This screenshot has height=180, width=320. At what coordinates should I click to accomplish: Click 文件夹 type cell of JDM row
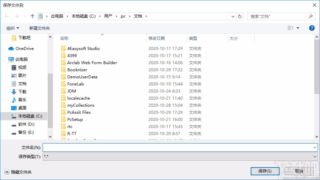click(x=195, y=91)
